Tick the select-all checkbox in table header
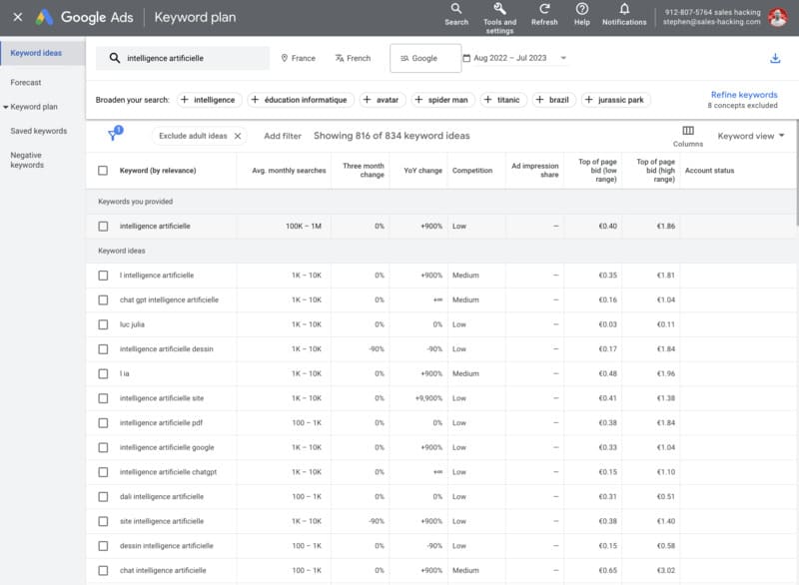 (x=103, y=171)
